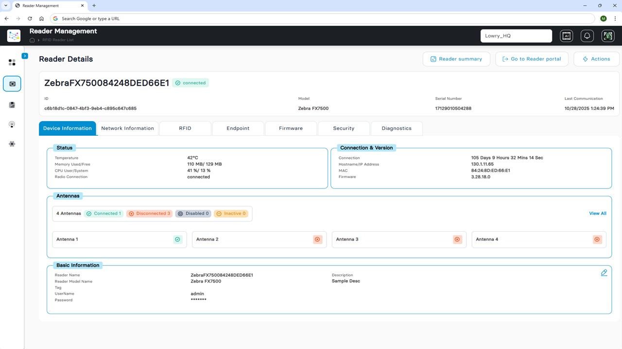
Task: Select the Disconnected 3 antenna filter chip
Action: 149,214
